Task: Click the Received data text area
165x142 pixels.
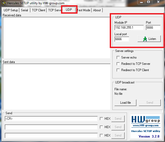Action: pos(57,38)
